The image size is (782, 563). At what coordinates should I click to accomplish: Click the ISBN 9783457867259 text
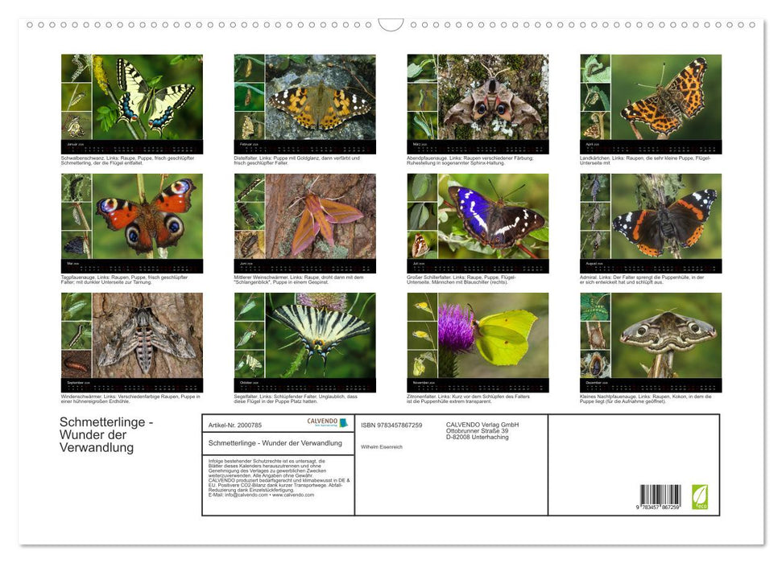(x=391, y=425)
